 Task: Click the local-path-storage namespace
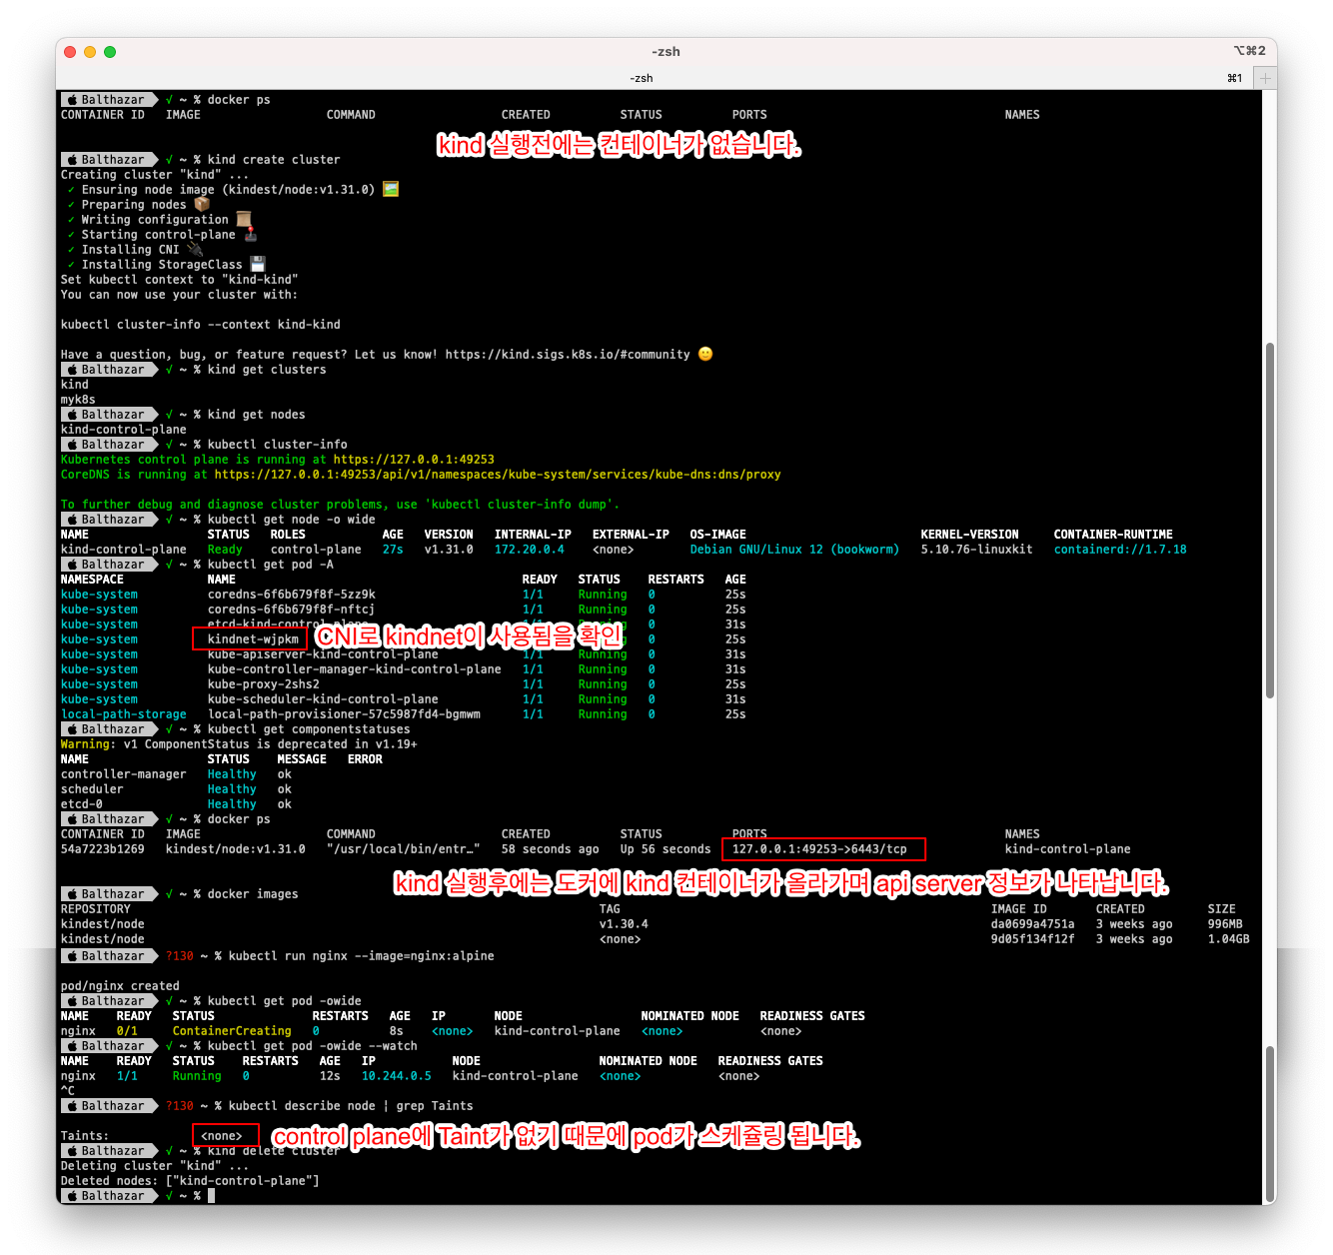pyautogui.click(x=124, y=714)
